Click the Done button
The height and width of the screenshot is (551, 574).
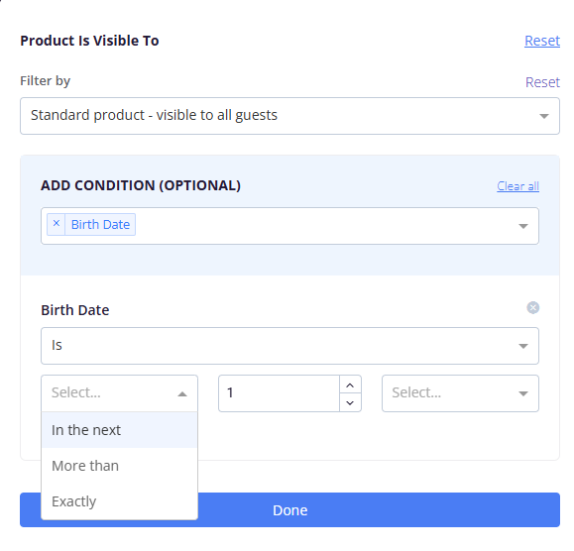click(289, 510)
